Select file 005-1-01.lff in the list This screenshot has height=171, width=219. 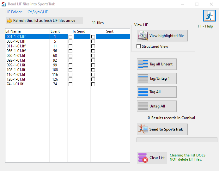coord(16,41)
